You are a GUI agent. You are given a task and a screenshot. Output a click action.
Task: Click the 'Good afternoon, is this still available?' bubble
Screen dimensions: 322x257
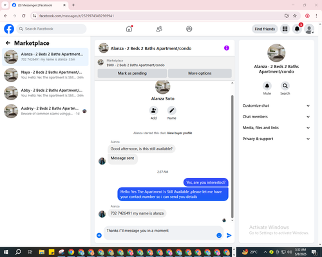coord(142,148)
